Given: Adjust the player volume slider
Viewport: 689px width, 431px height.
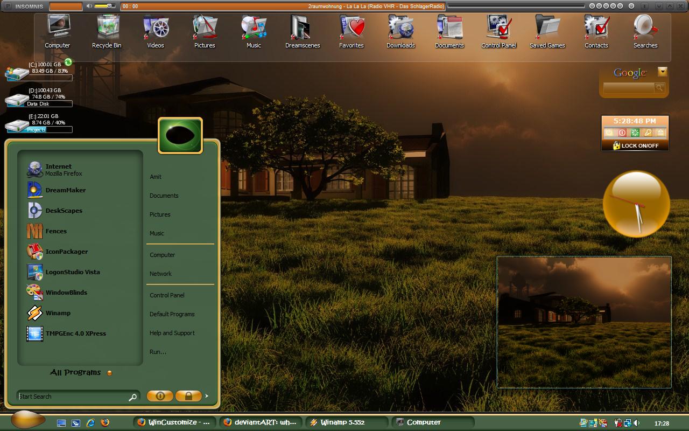Looking at the screenshot, I should pos(105,6).
